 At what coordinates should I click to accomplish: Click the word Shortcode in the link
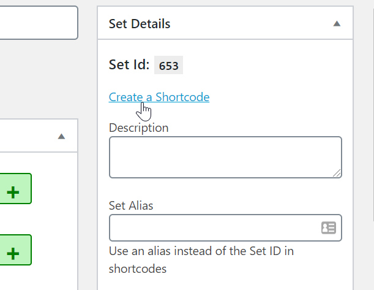click(x=182, y=97)
